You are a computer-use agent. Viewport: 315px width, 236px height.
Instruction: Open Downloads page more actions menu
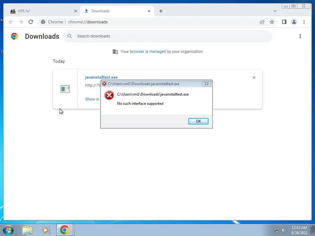[300, 36]
